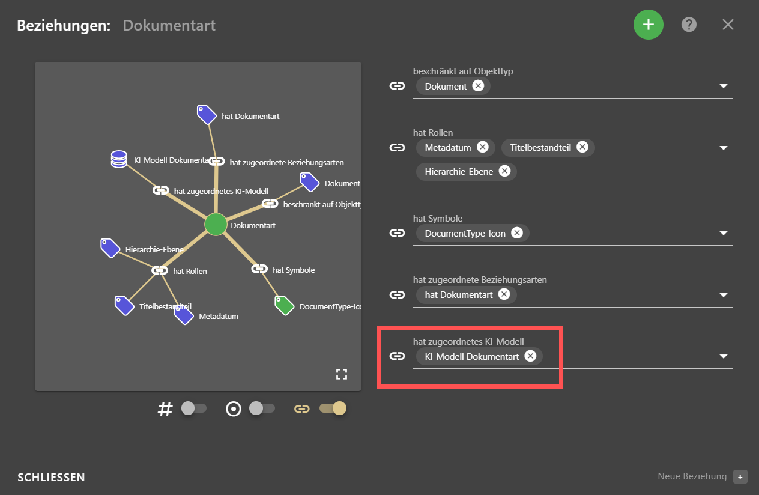Click link icon beside beschränkt auf Objekttyp field
The width and height of the screenshot is (759, 495).
click(x=397, y=87)
